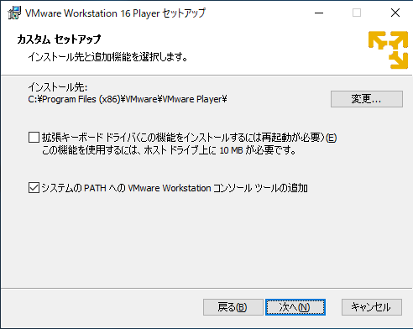
Task: Click the C:\Program Files (x86) install path
Action: [128, 99]
